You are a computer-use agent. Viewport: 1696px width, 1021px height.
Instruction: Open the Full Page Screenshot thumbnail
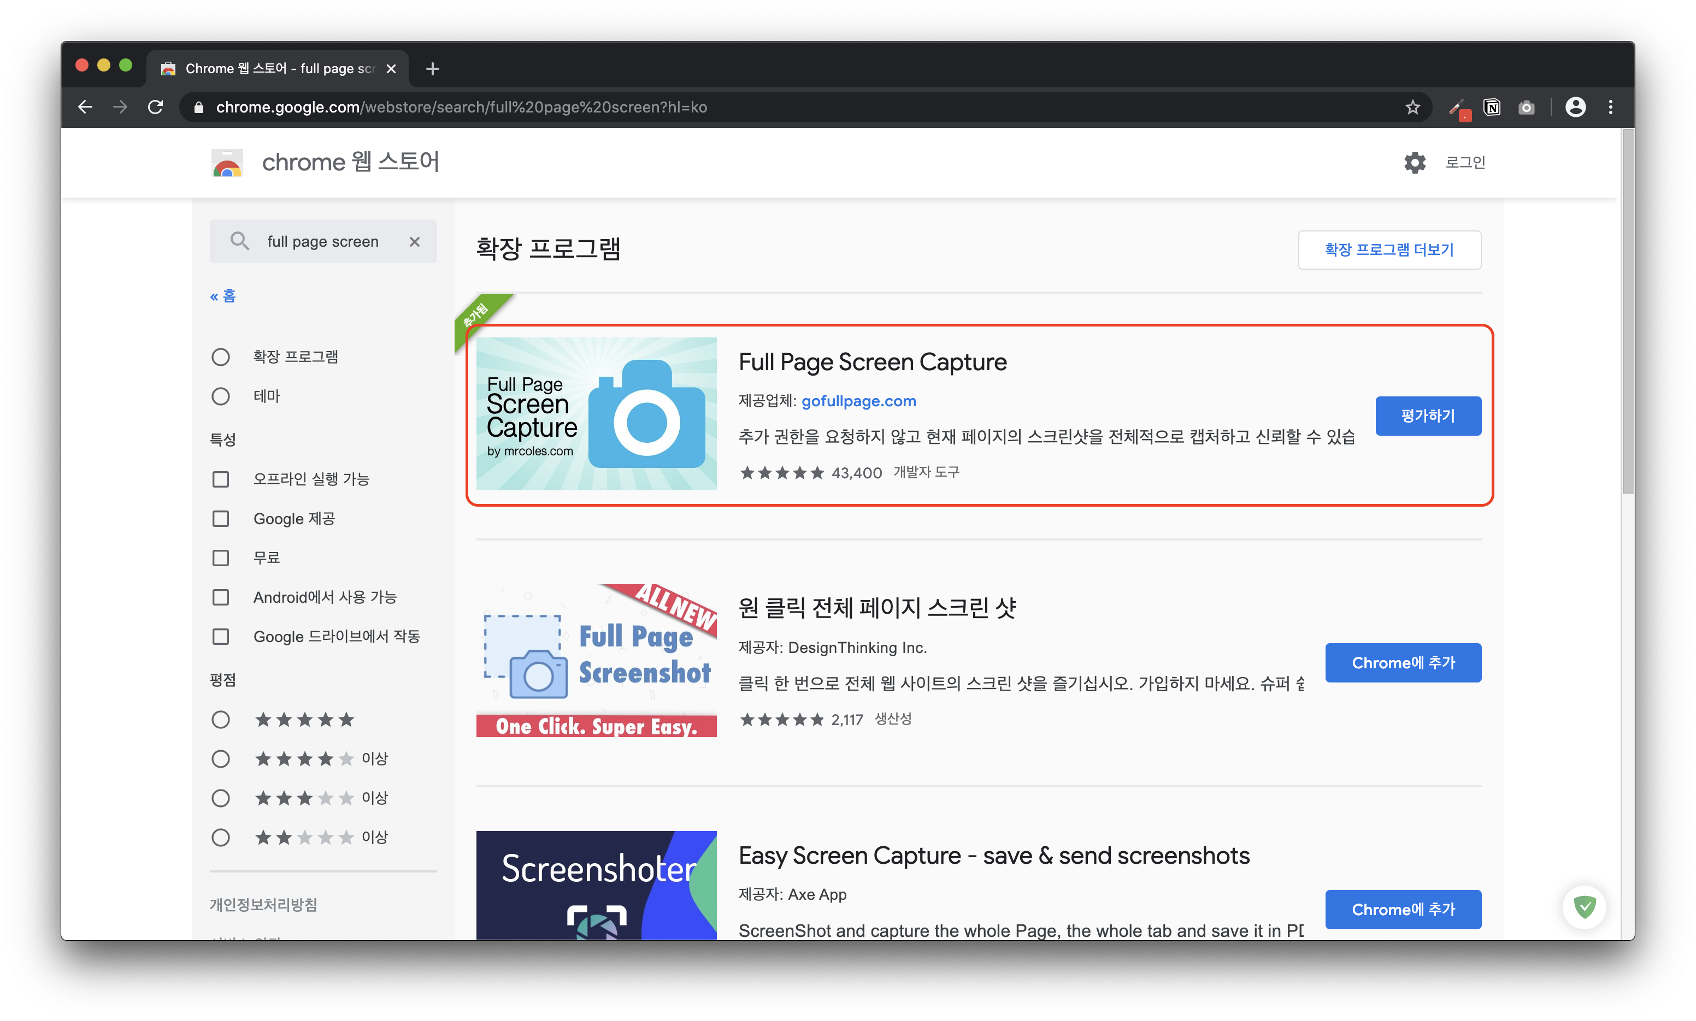coord(596,661)
